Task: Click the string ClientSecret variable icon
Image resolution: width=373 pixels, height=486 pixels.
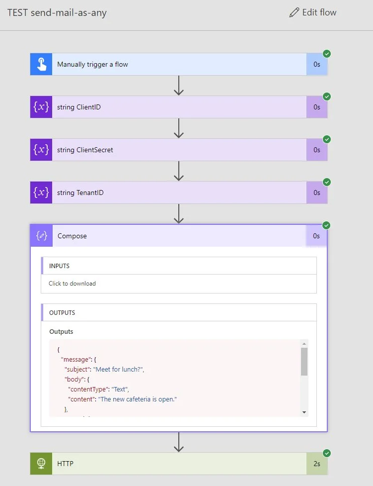Action: (41, 150)
